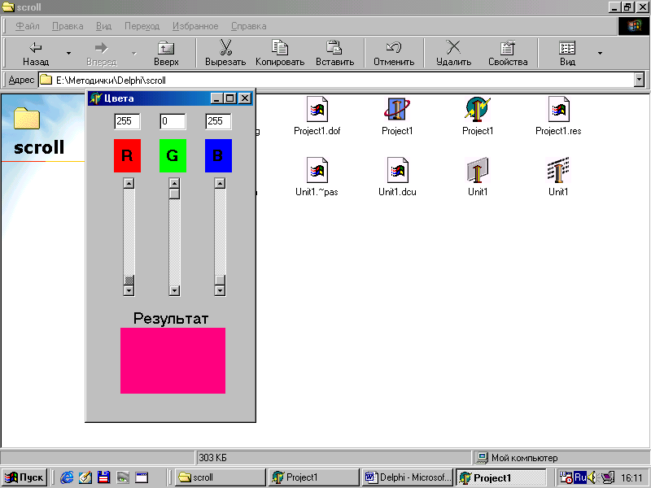Screen dimensions: 651x488
Task: Go up one folder with Вверх
Action: [x=166, y=53]
